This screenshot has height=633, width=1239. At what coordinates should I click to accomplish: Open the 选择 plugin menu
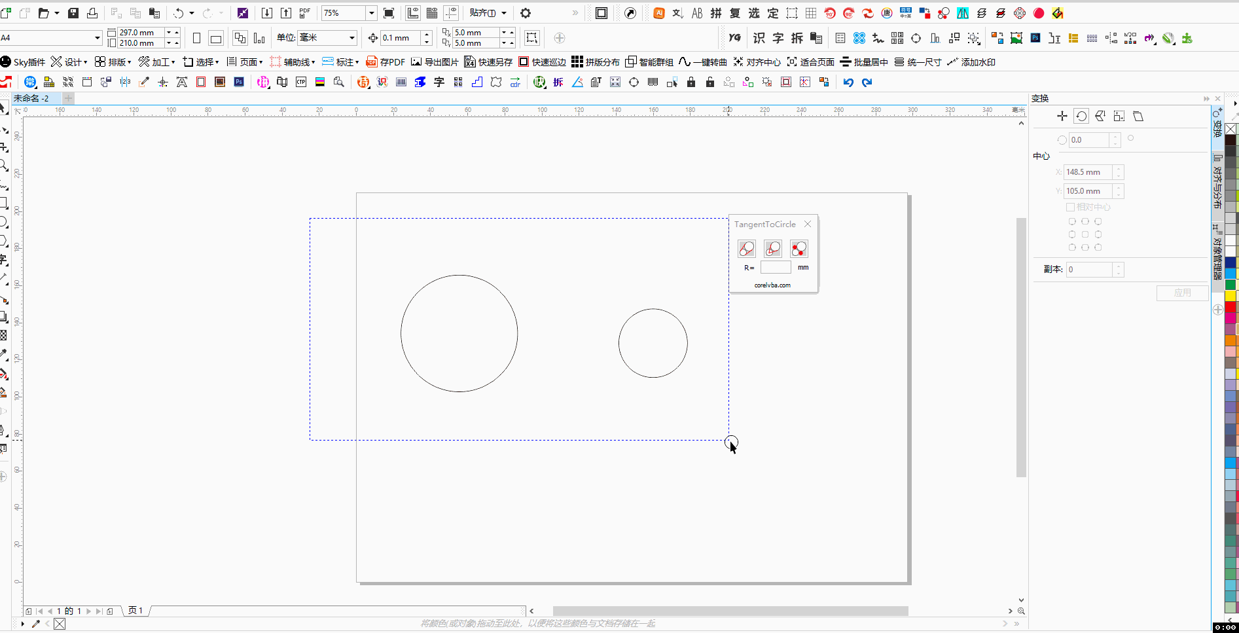201,62
